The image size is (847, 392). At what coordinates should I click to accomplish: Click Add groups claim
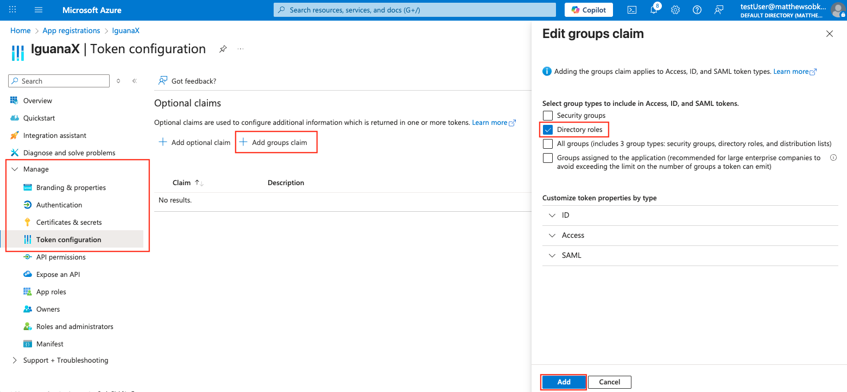click(x=275, y=142)
